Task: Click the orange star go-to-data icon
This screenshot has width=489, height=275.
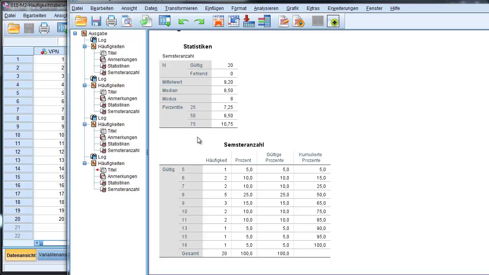Action: (218, 21)
